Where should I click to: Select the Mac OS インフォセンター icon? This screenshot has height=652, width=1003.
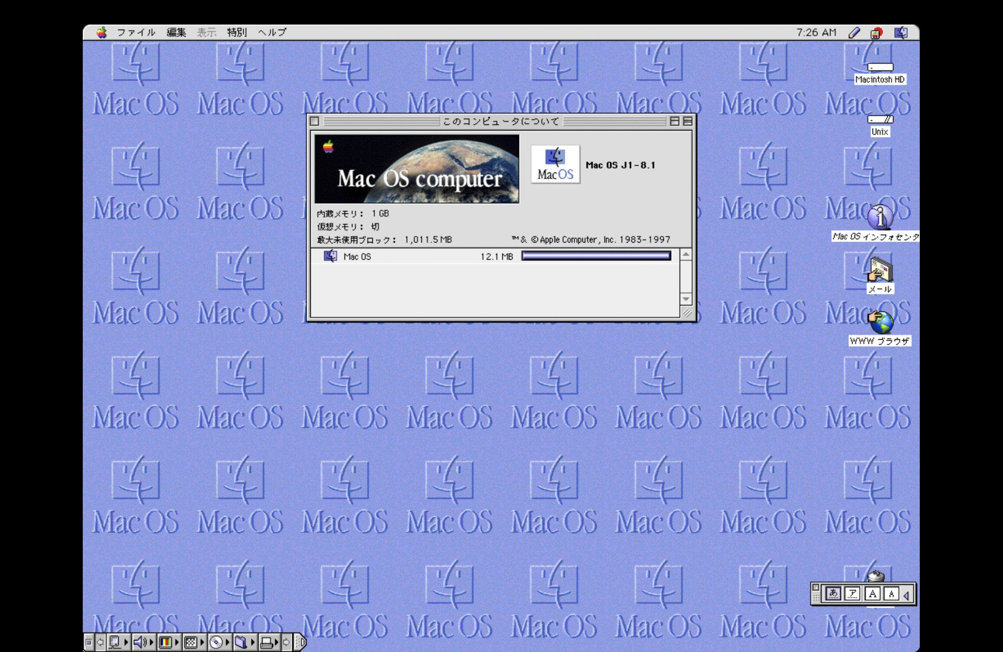click(x=880, y=217)
